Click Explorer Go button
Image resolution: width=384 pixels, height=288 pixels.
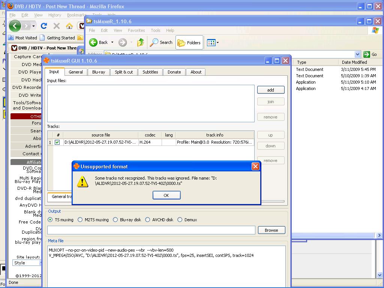[x=370, y=54]
